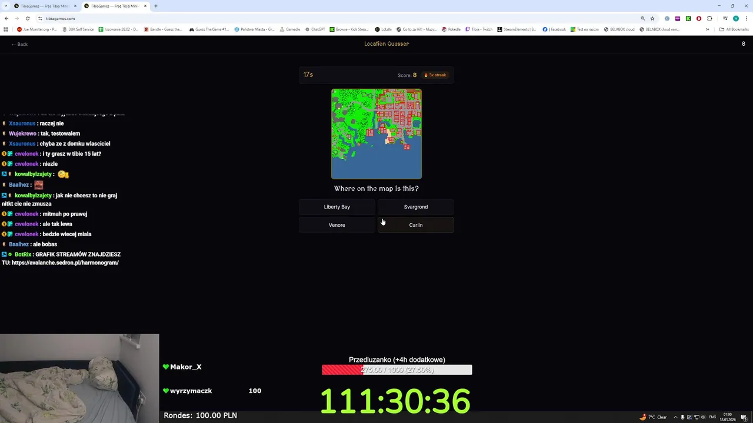Open the taskbar clock and date

coord(727,417)
